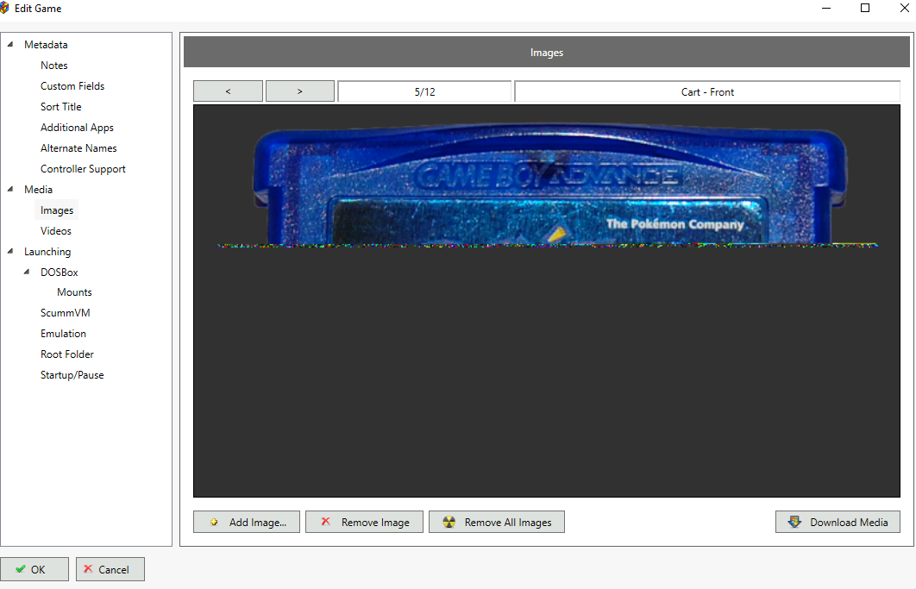The width and height of the screenshot is (916, 589).
Task: Collapse the Media tree section
Action: (x=10, y=190)
